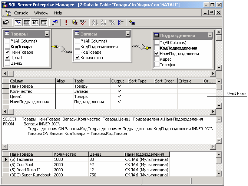Click the Количество results column header
Screen dimensions: 248x186
(x=70, y=154)
